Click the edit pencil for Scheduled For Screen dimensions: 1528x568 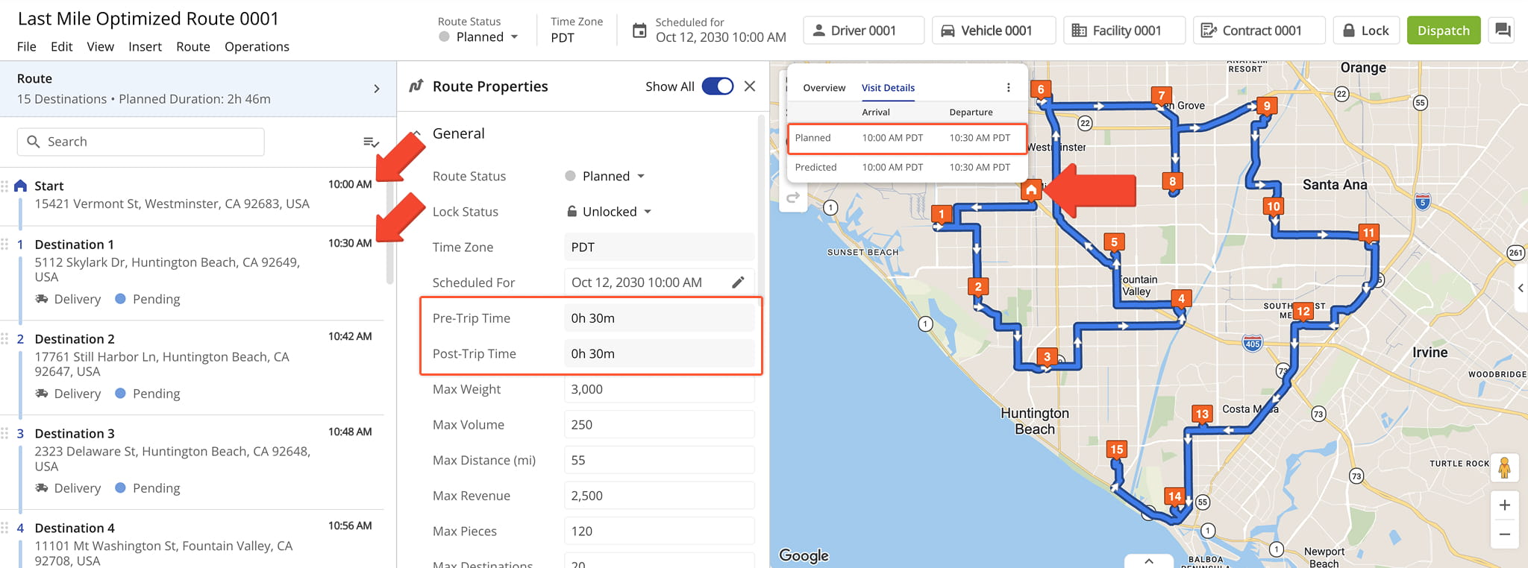pyautogui.click(x=738, y=283)
